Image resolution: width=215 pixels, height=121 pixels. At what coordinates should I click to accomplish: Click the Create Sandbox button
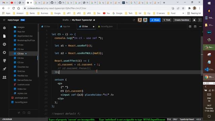(182, 20)
